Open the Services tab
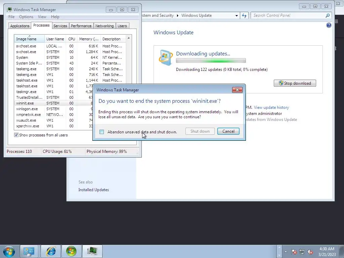The width and height of the screenshot is (344, 258). pos(60,26)
